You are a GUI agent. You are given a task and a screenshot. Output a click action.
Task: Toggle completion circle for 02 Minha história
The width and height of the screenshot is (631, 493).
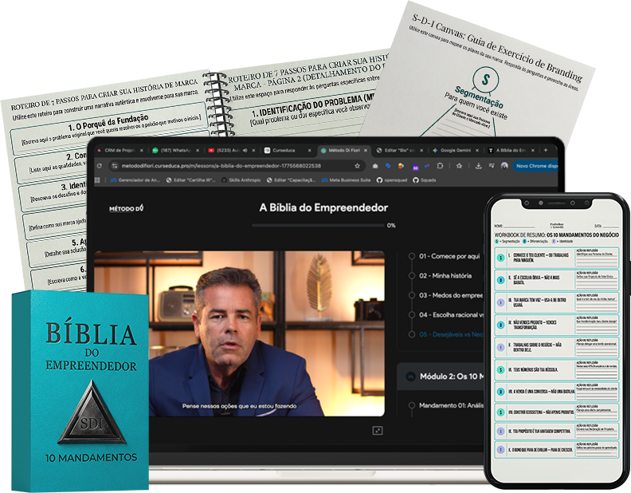coord(411,276)
